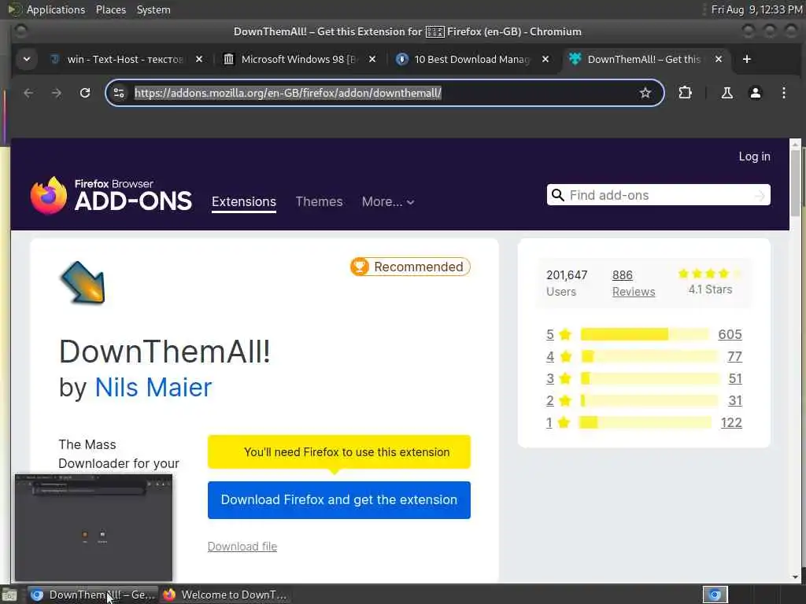Click the search magnifier in Find add-ons
This screenshot has width=806, height=604.
point(558,195)
